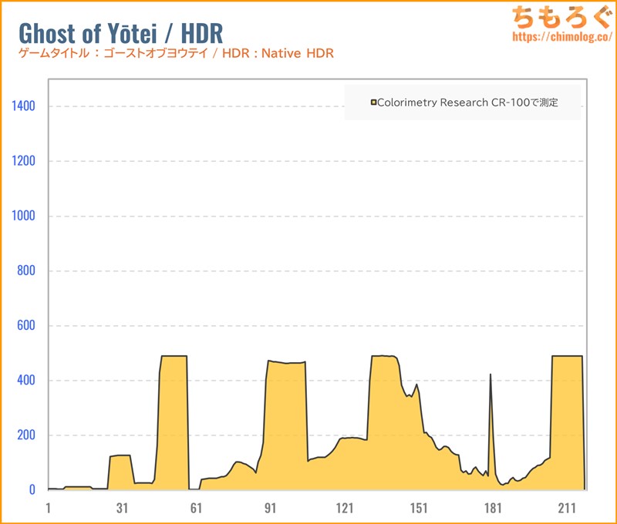Click the 61 x-axis tick label

pos(196,508)
